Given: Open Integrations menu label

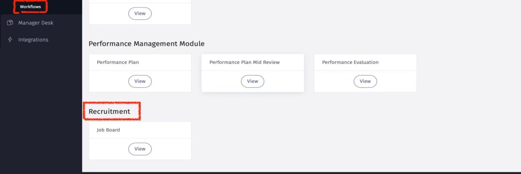Looking at the screenshot, I should pos(33,40).
